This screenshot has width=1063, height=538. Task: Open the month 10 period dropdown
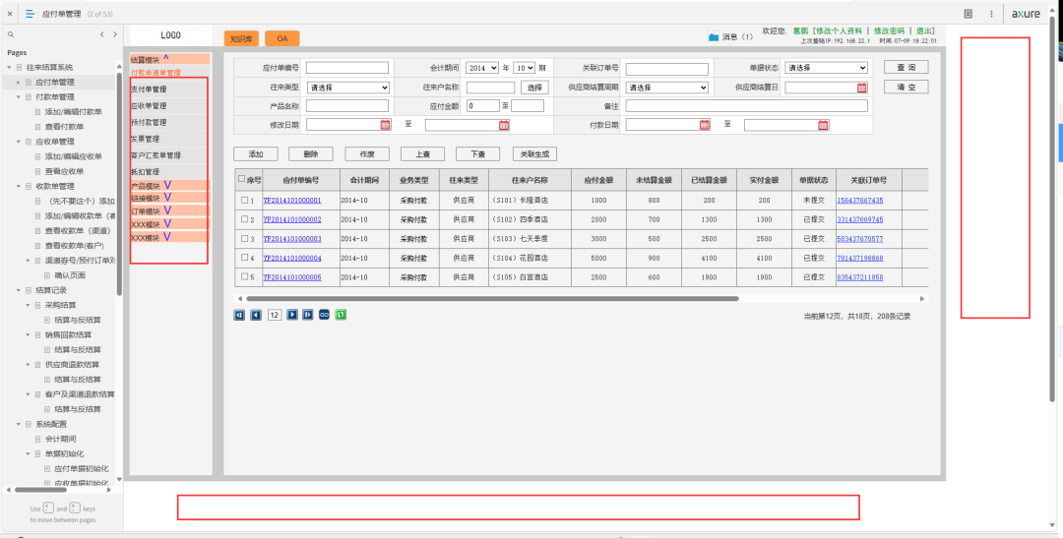tap(524, 68)
